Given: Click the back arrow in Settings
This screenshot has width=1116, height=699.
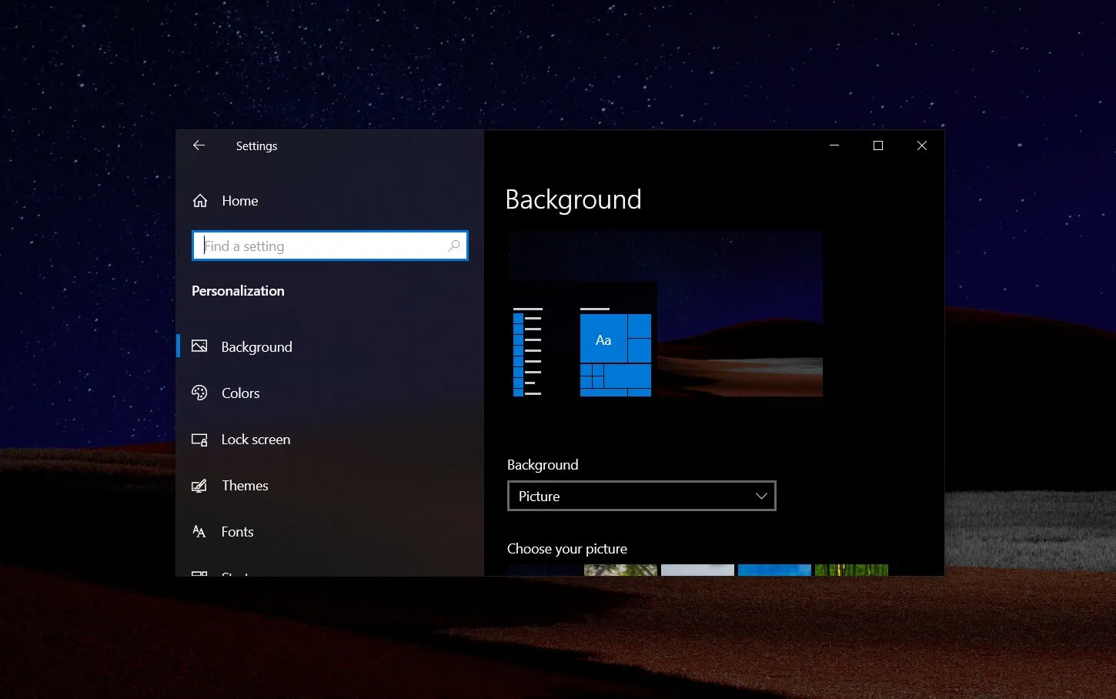Looking at the screenshot, I should click(199, 145).
